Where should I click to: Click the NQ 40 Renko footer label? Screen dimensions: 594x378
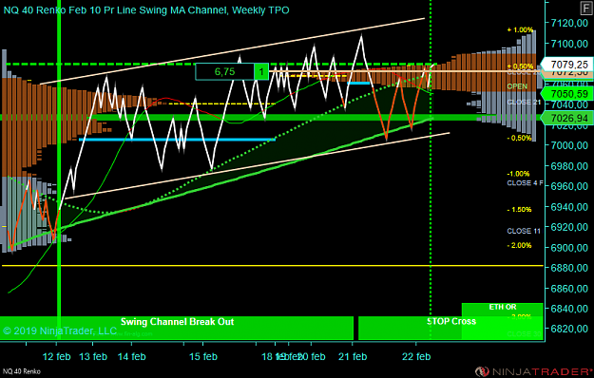tap(22, 371)
